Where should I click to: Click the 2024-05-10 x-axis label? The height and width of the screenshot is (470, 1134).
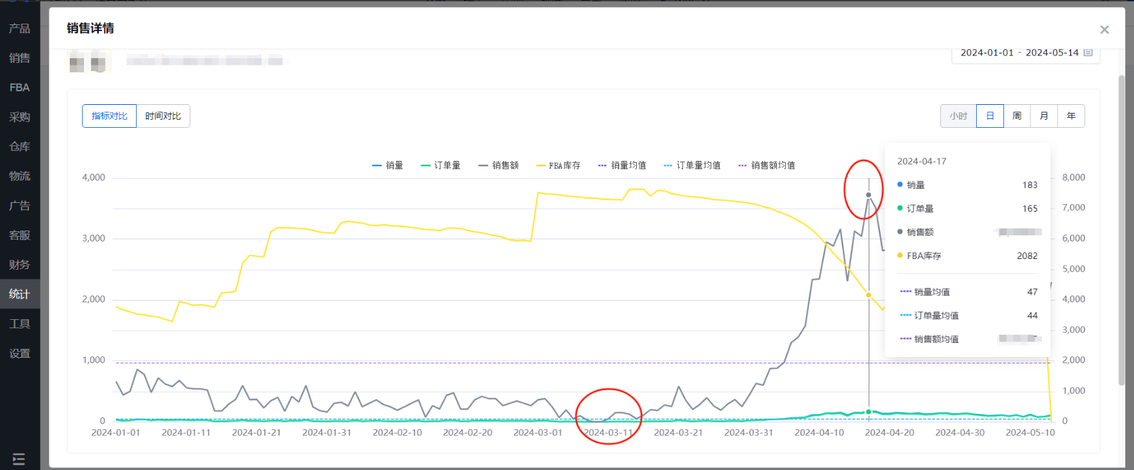1030,432
